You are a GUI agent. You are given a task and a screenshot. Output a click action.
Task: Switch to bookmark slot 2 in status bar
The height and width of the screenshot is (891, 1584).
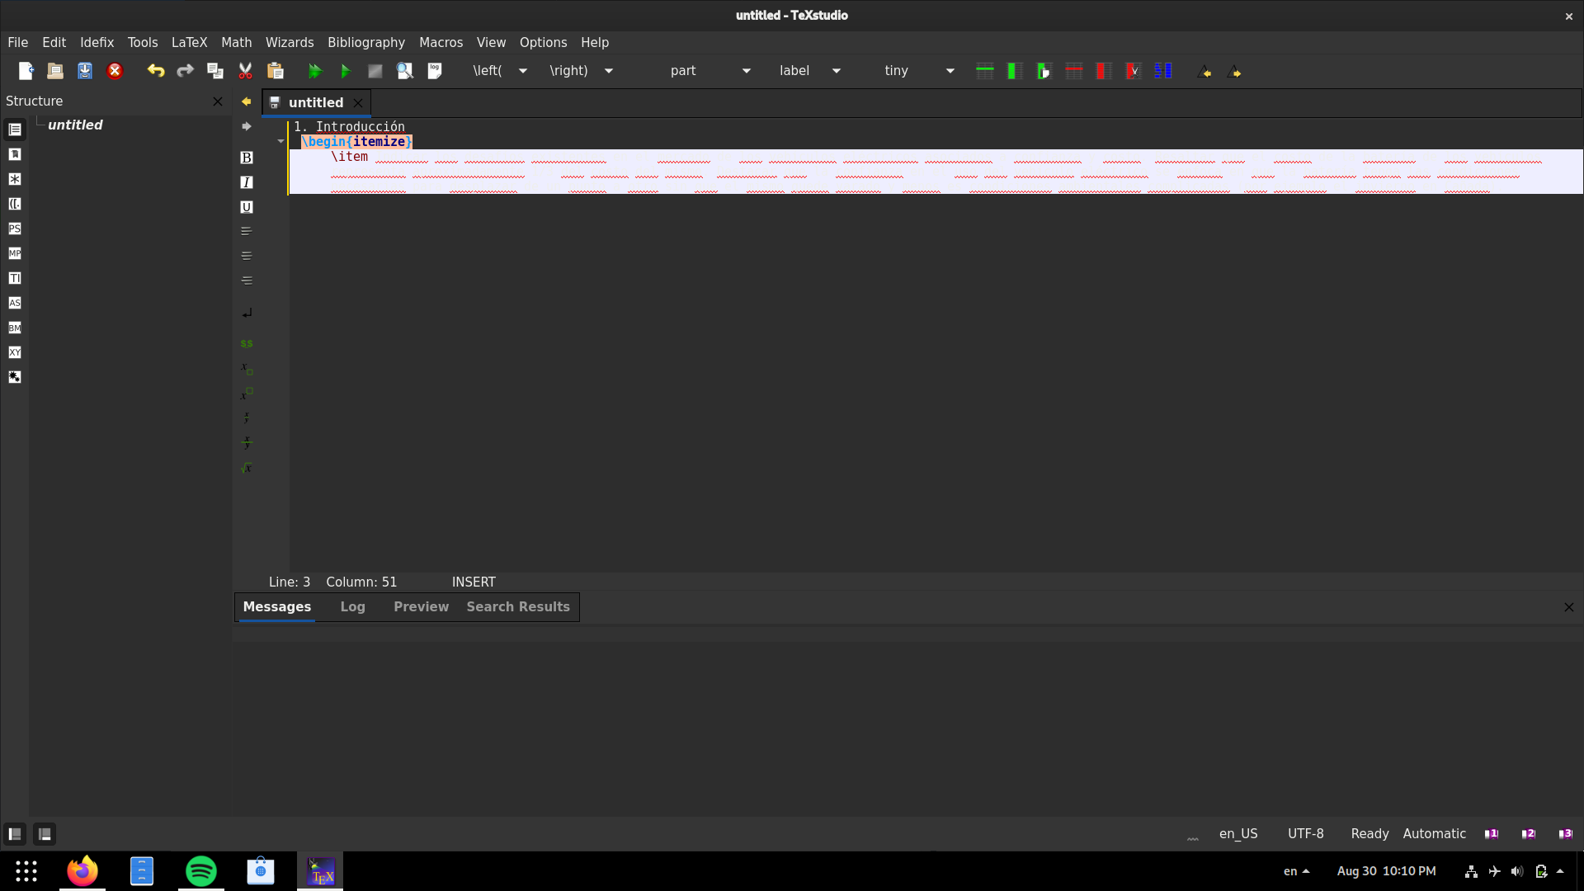(x=1529, y=834)
